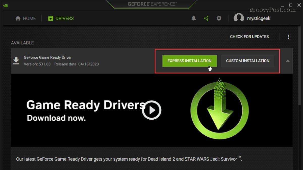Click the Dead Island 2 description sentence
The image size is (303, 170).
pyautogui.click(x=129, y=159)
